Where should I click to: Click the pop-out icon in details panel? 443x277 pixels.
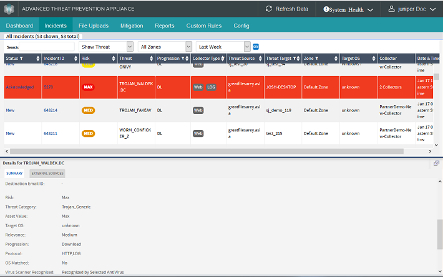pos(436,162)
